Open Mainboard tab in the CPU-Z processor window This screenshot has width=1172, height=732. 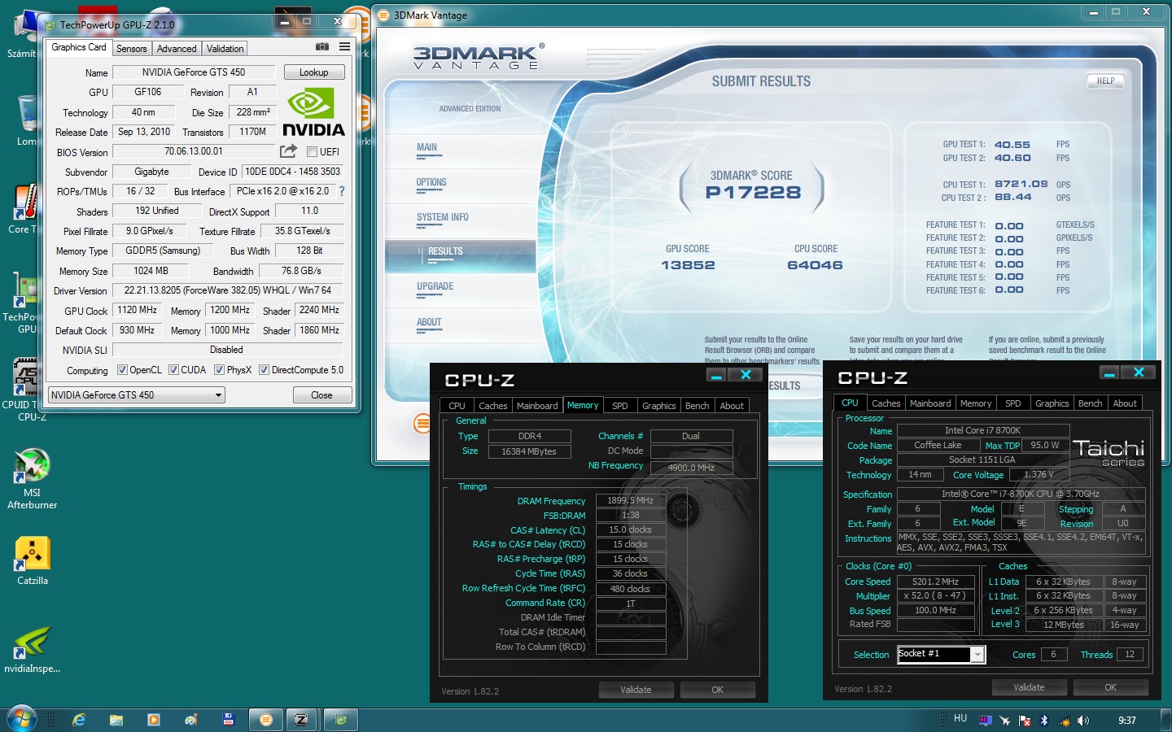click(930, 403)
